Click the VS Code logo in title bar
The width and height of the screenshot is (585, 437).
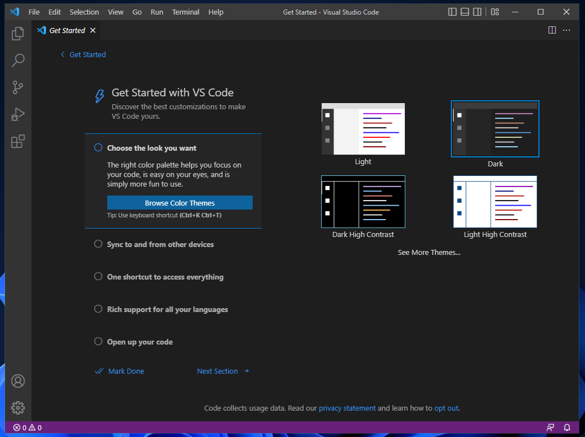tap(15, 12)
